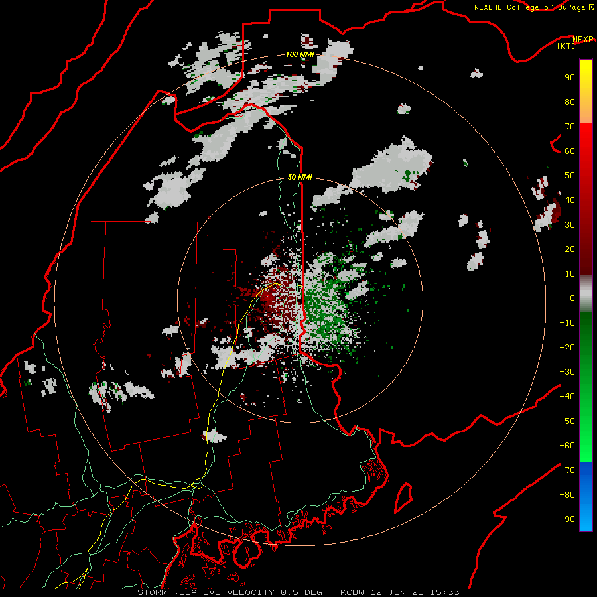Click the -80 value on velocity scale
This screenshot has width=597, height=597.
point(567,495)
